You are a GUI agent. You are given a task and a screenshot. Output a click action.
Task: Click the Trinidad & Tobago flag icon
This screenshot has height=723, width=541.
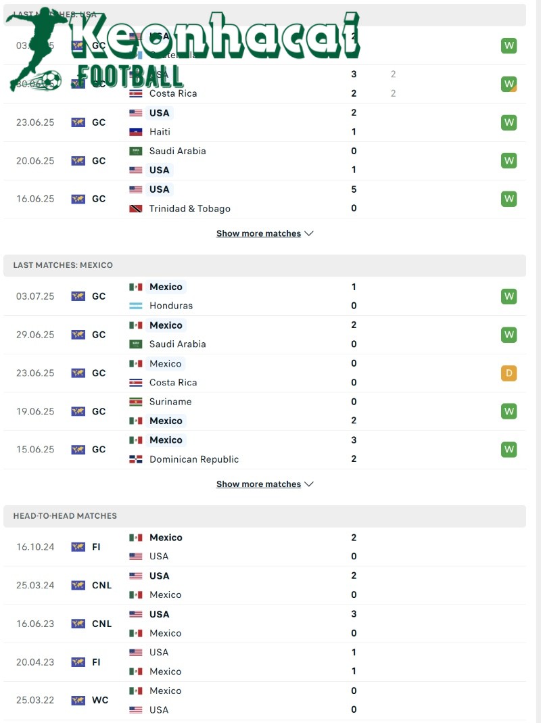coord(137,208)
